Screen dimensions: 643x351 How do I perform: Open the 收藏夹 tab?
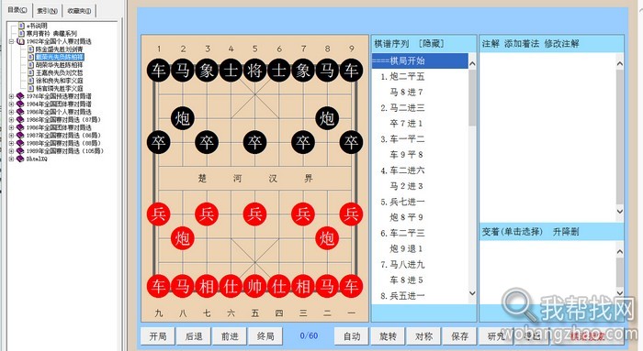79,11
